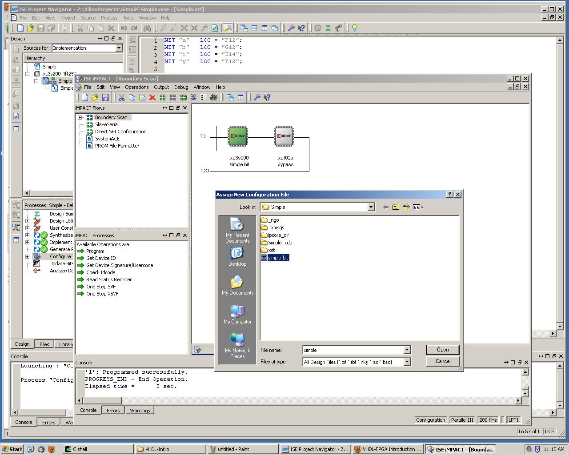Click the dialog help question button
Screen dimensions: 569x455
coord(449,195)
